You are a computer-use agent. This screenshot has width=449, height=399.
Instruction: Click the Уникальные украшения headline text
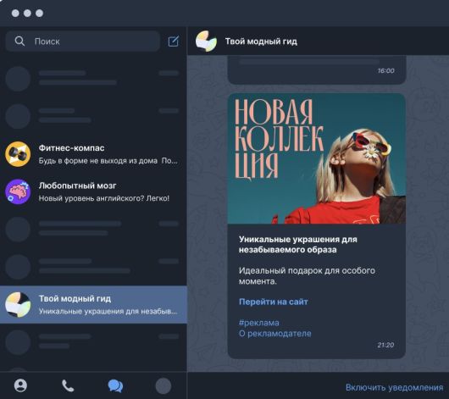[298, 244]
